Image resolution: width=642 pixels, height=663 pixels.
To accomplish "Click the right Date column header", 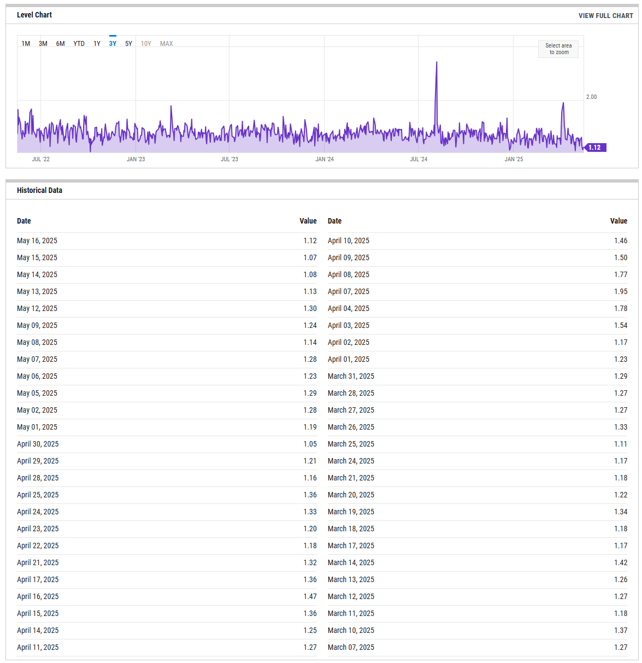I will pos(334,221).
